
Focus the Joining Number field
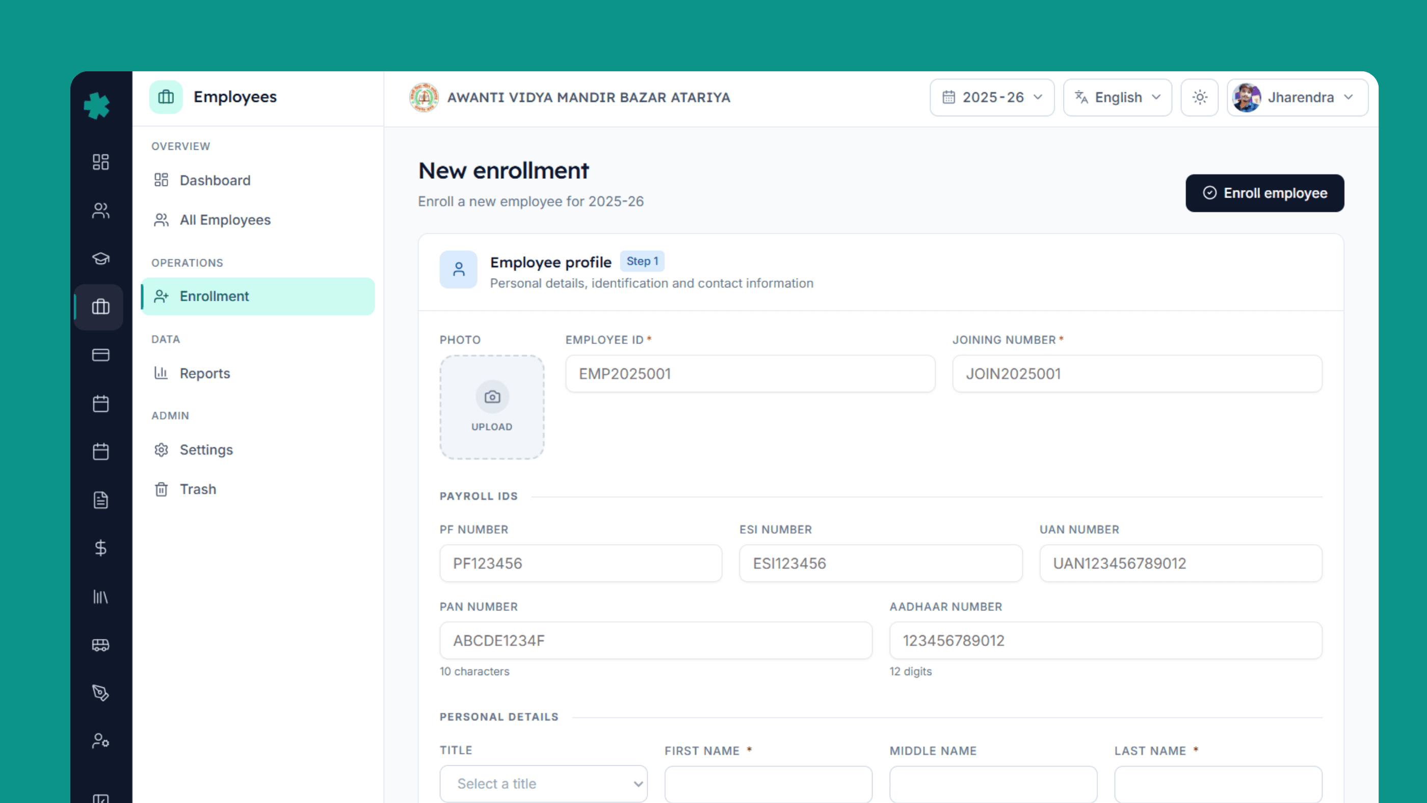(x=1138, y=374)
